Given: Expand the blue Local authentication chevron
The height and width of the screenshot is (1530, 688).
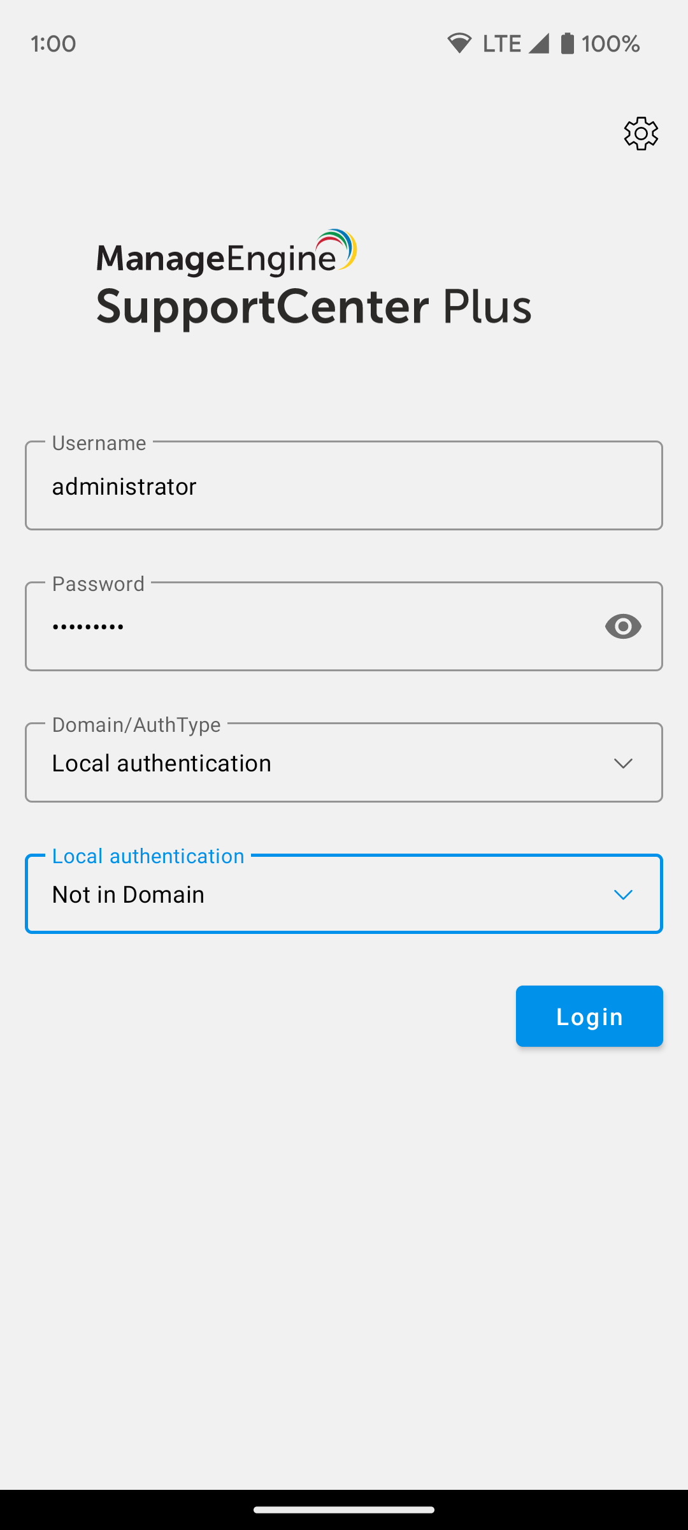Looking at the screenshot, I should [622, 894].
